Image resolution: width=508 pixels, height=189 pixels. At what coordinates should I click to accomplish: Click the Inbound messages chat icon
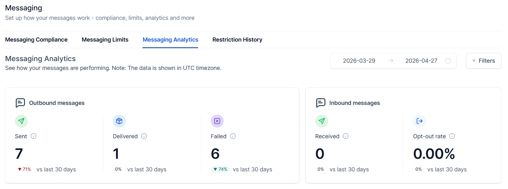point(321,103)
